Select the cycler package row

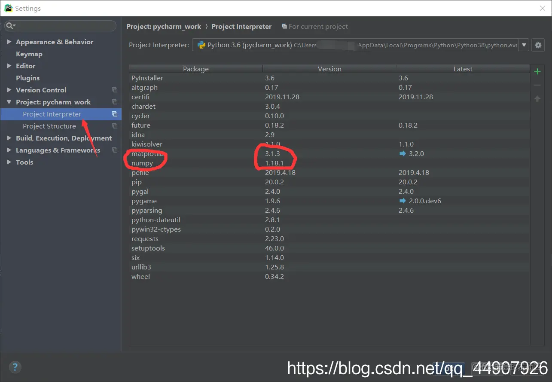pyautogui.click(x=329, y=116)
